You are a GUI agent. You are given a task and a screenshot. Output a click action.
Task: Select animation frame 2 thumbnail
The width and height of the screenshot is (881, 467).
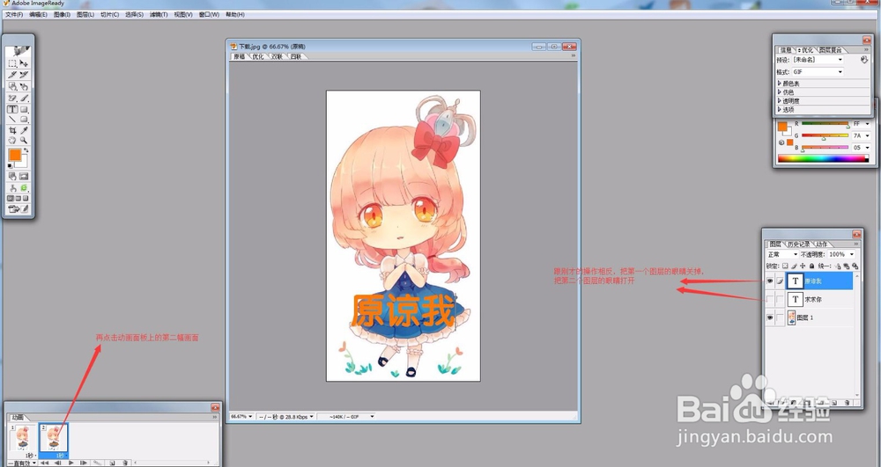(54, 438)
